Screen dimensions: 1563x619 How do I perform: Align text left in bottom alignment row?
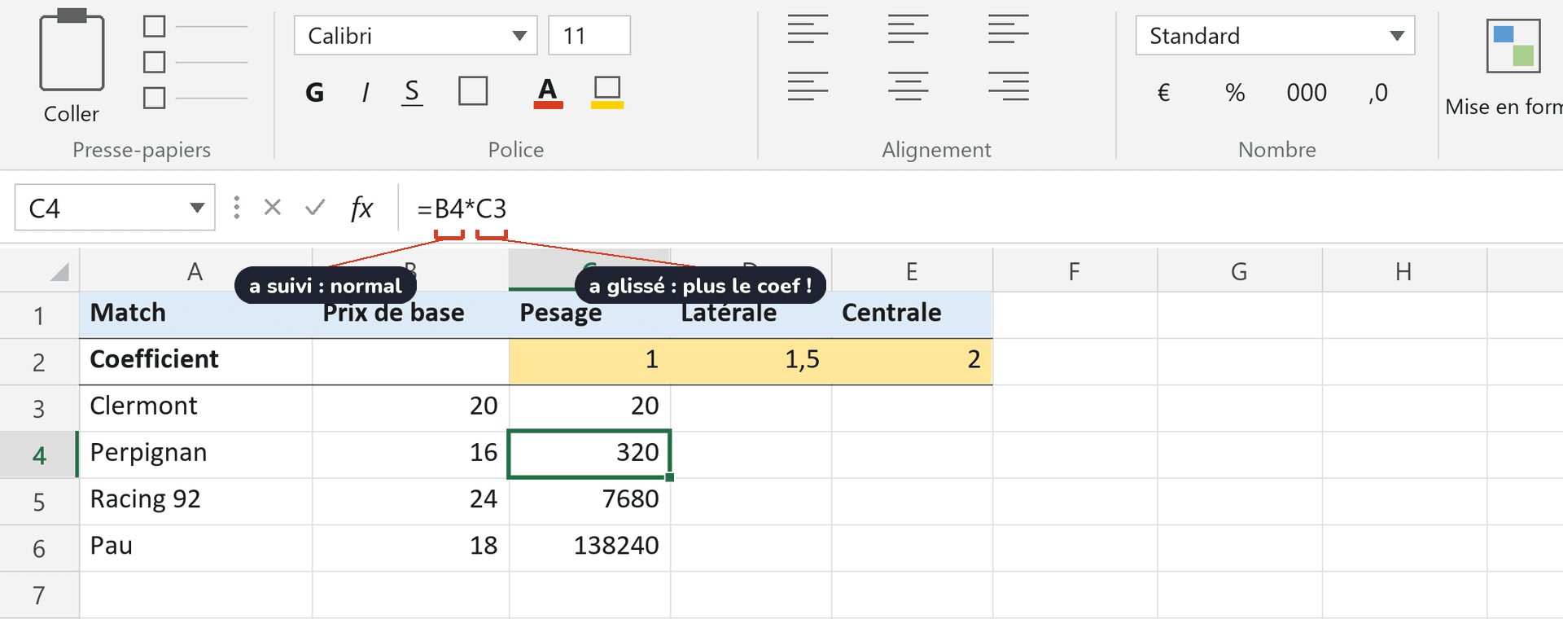click(x=808, y=86)
